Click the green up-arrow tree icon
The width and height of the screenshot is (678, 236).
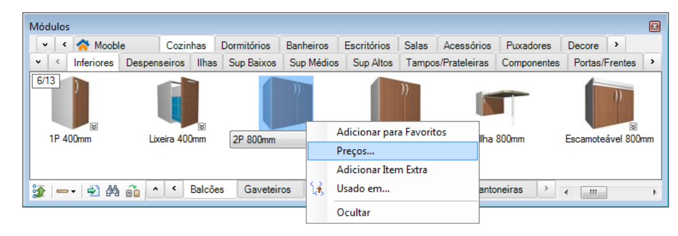pos(39,190)
